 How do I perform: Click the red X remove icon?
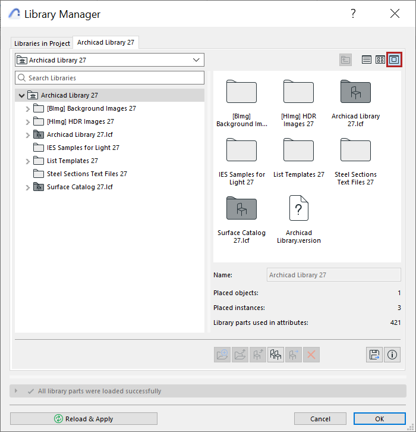pyautogui.click(x=311, y=355)
